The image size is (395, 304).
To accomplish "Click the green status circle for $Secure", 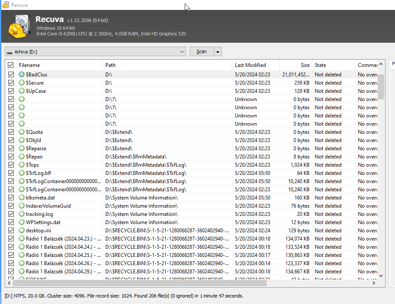I will [22, 82].
